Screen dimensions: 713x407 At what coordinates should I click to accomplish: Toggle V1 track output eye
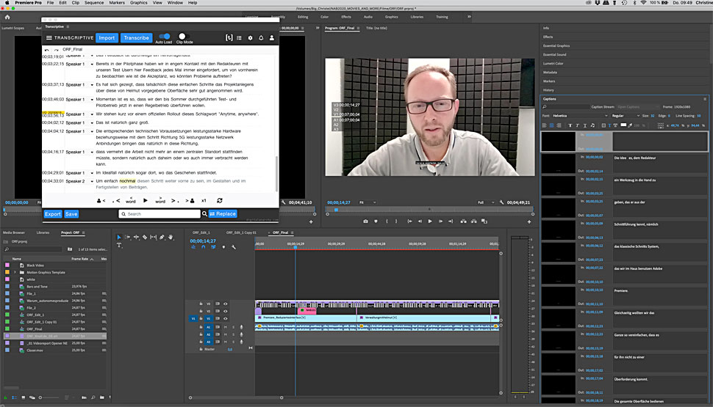(225, 318)
